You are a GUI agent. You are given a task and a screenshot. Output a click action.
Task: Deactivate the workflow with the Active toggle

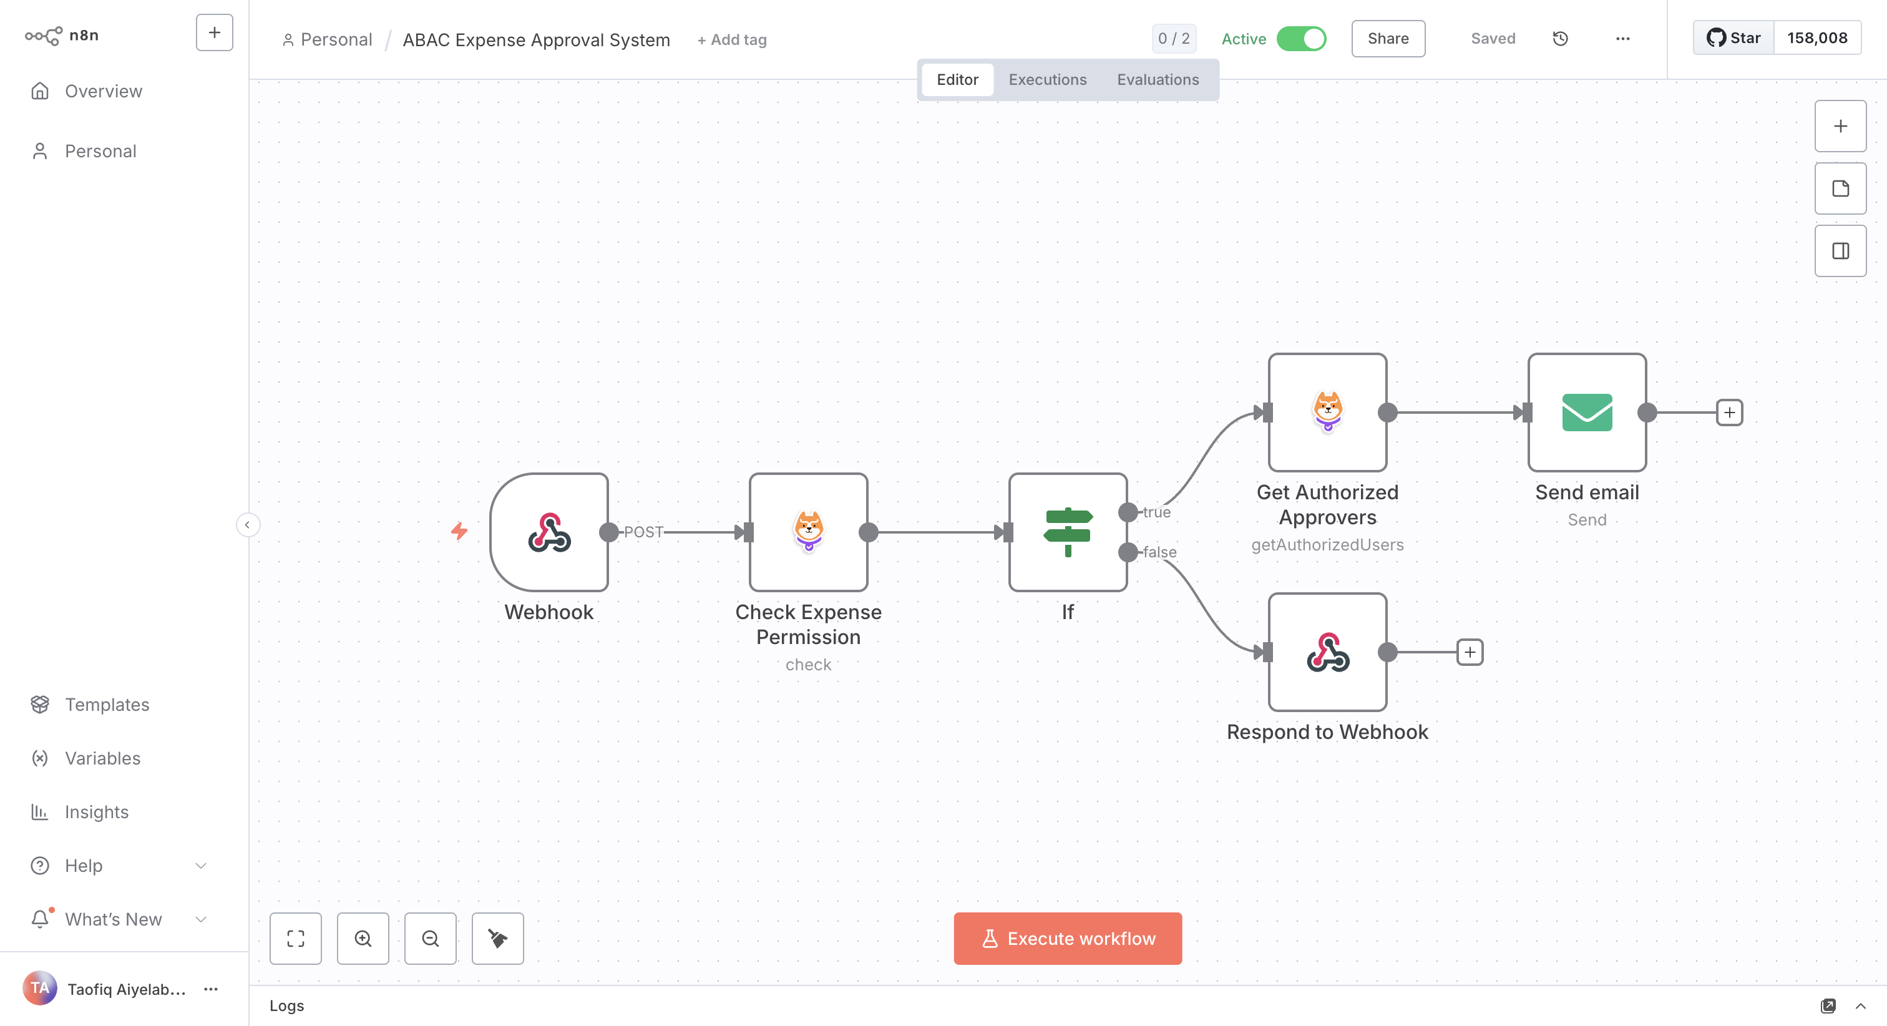1304,38
